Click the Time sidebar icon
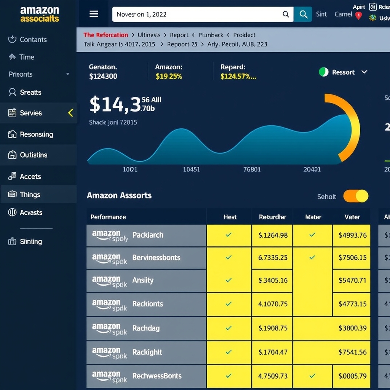Screen dimensions: 390x390 click(12, 57)
